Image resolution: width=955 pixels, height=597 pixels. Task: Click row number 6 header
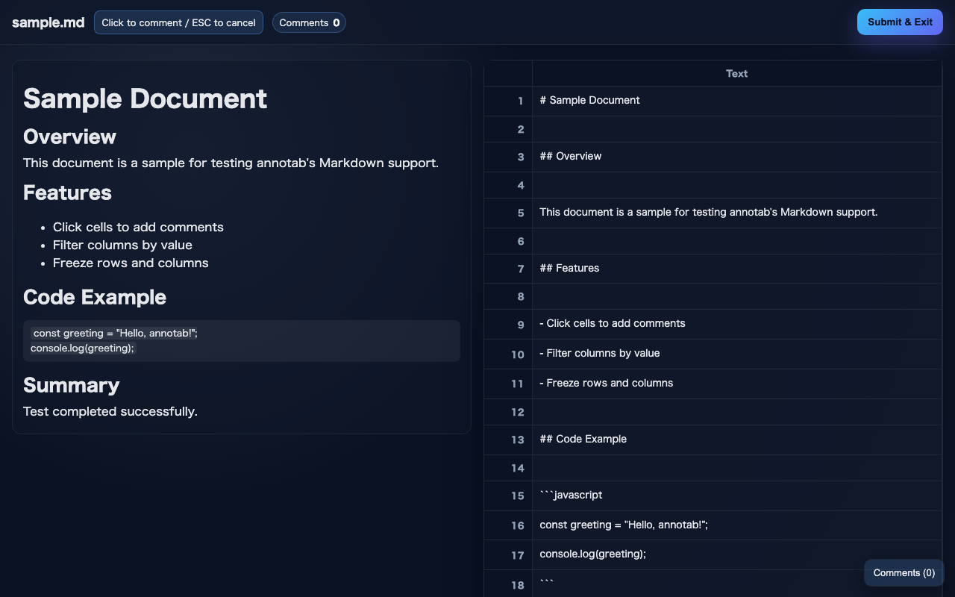[x=508, y=241]
